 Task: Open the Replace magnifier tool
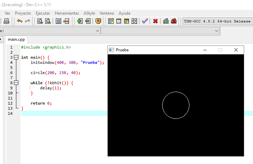pos(48,21)
